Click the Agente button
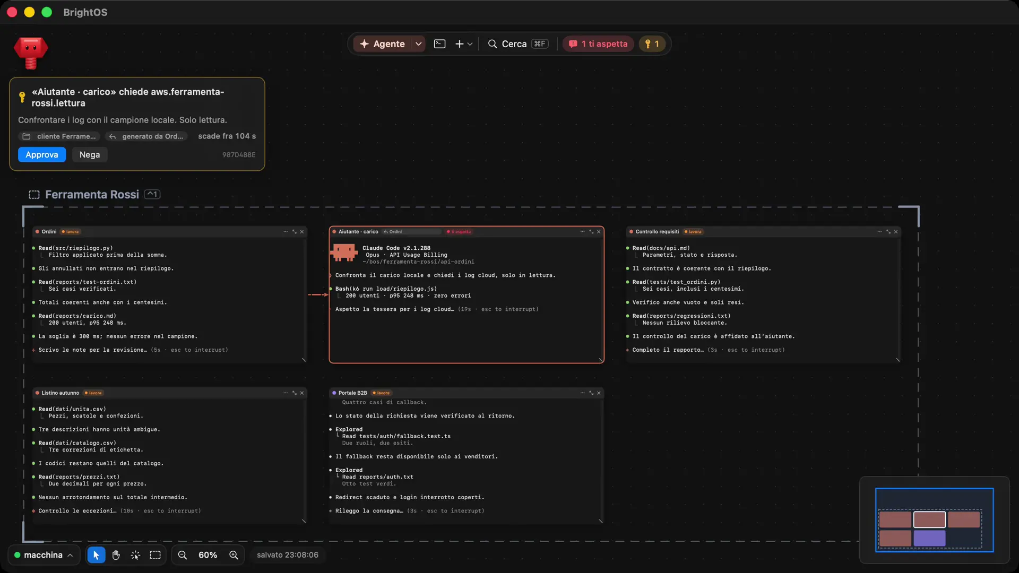Image resolution: width=1019 pixels, height=573 pixels. (383, 44)
